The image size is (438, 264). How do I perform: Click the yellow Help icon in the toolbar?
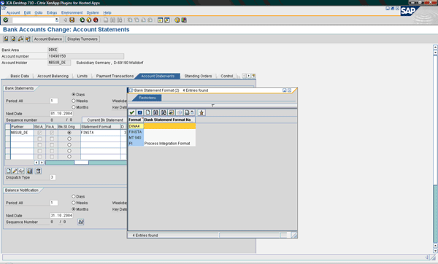point(177,20)
